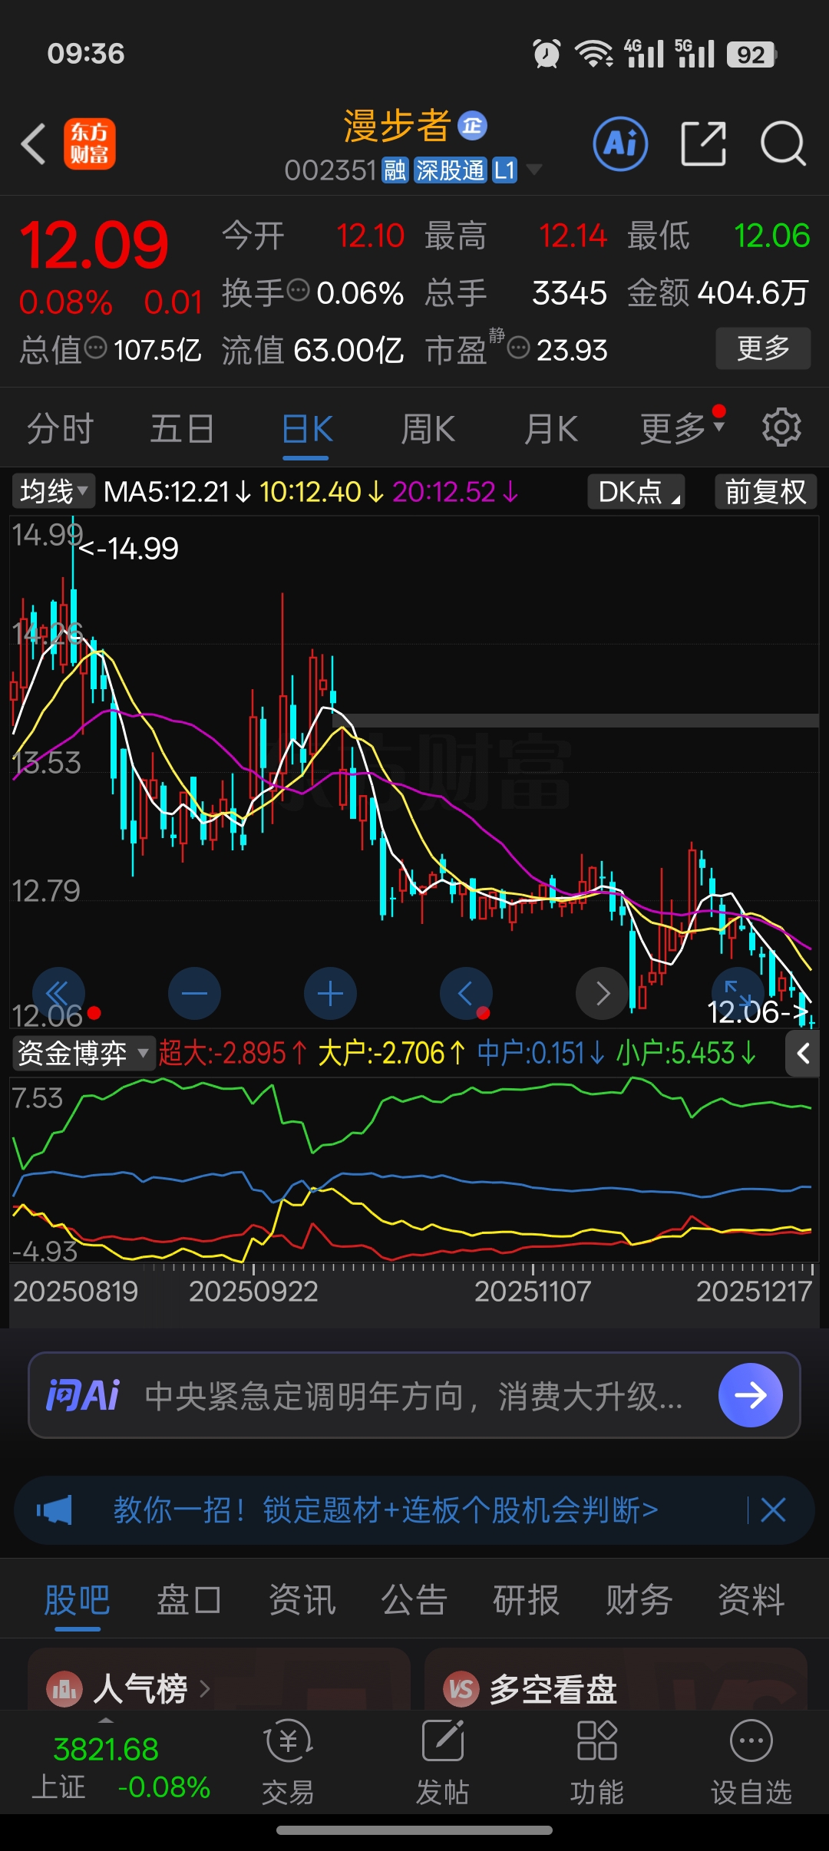Tap MA5:12.21 moving average value

pyautogui.click(x=176, y=492)
